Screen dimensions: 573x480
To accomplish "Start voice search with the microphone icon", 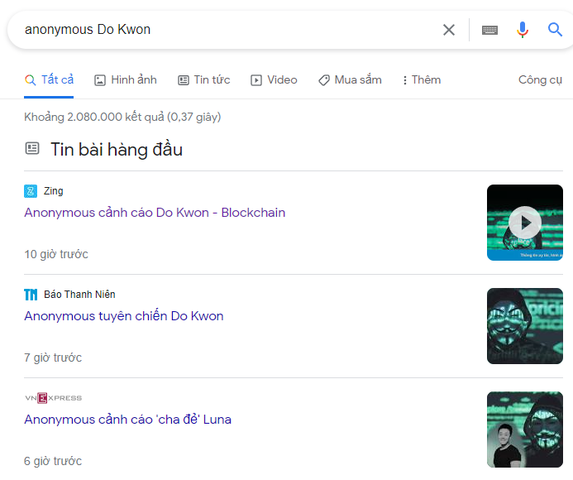I will [x=523, y=30].
